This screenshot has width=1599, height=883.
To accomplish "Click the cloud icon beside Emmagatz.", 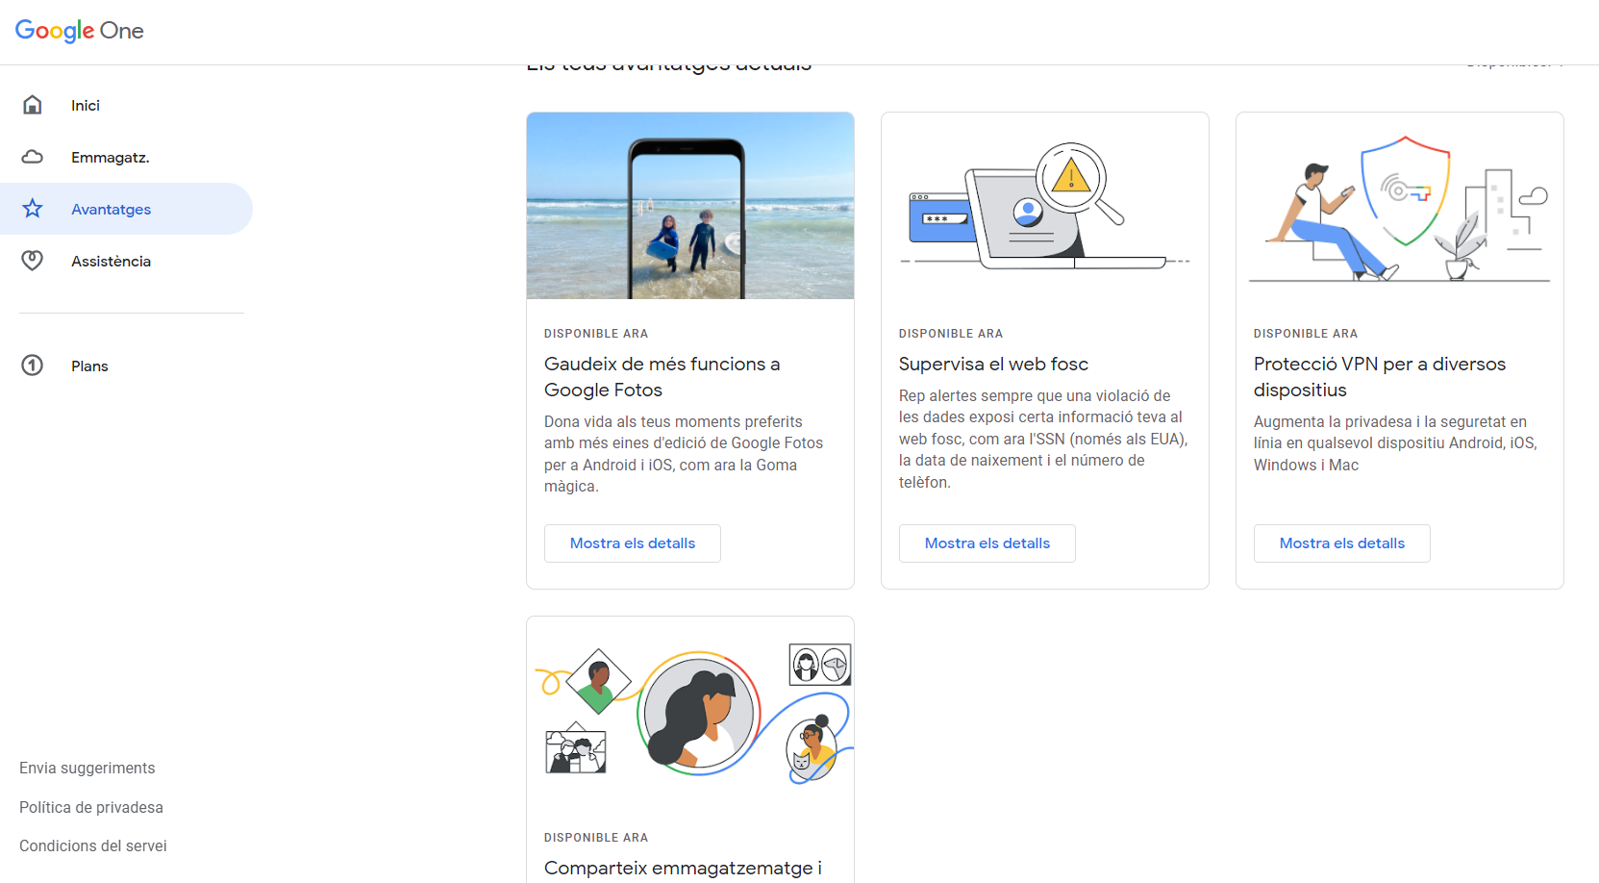I will point(33,157).
